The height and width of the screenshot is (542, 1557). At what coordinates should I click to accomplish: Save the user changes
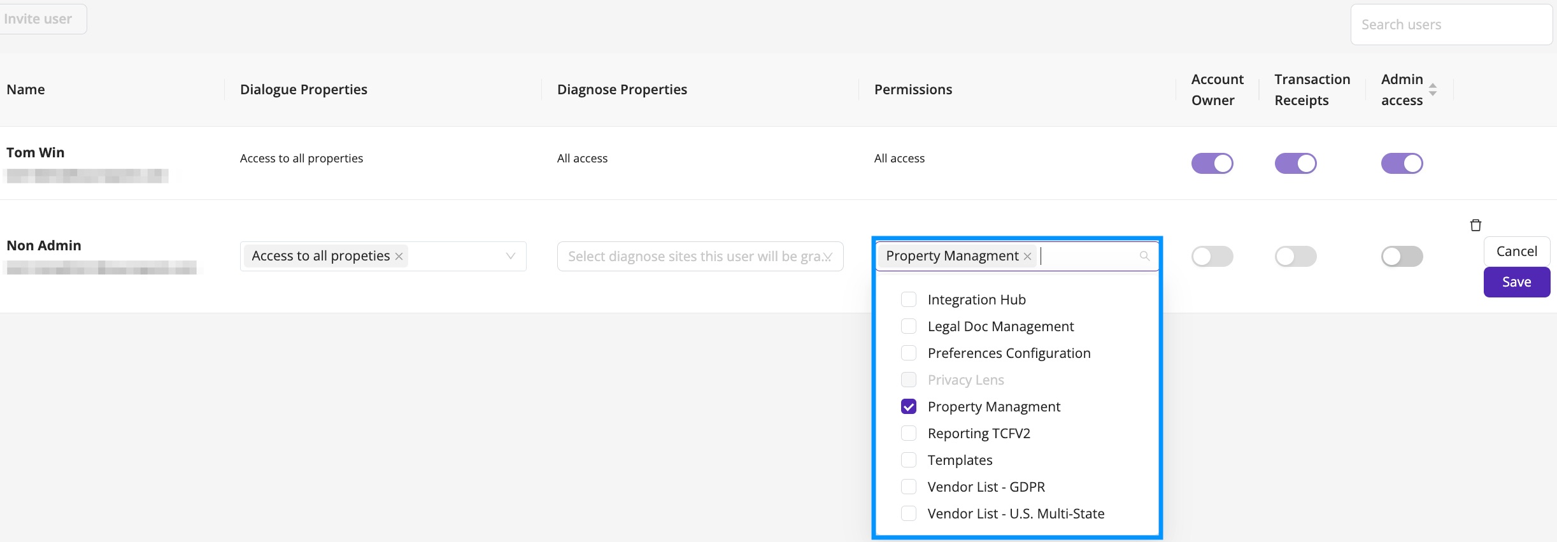pyautogui.click(x=1516, y=282)
